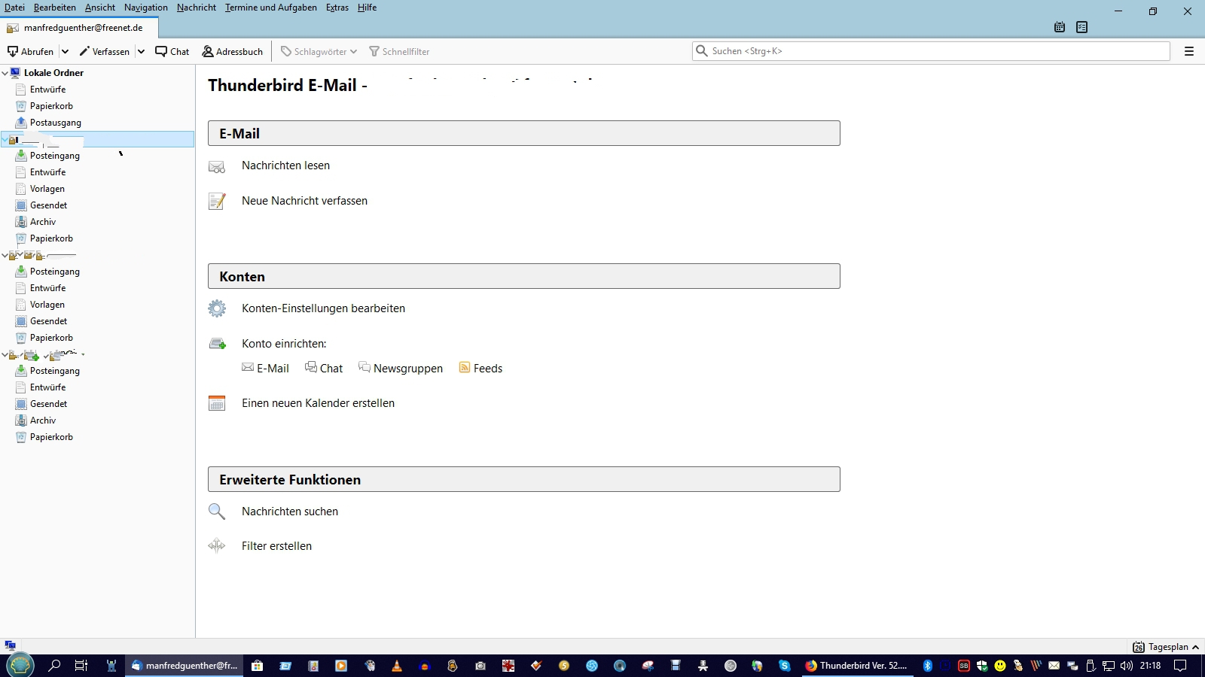Click the Nachrichten lesen envelope icon
The height and width of the screenshot is (677, 1205).
click(x=217, y=166)
